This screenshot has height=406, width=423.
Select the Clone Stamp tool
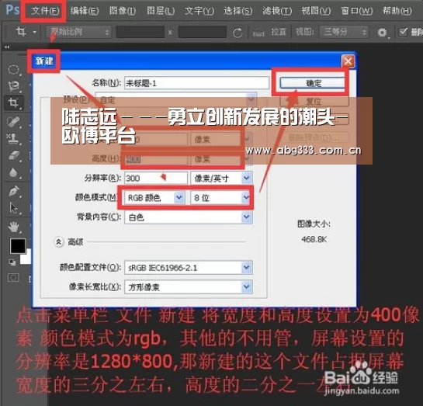[13, 138]
